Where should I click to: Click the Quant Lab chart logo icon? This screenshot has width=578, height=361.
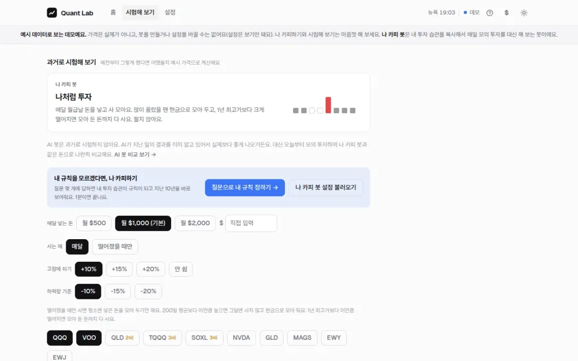[52, 13]
